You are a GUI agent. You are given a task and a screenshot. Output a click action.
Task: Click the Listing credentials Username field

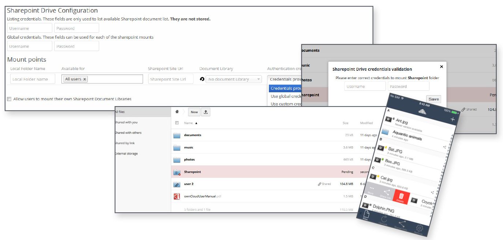(x=30, y=28)
